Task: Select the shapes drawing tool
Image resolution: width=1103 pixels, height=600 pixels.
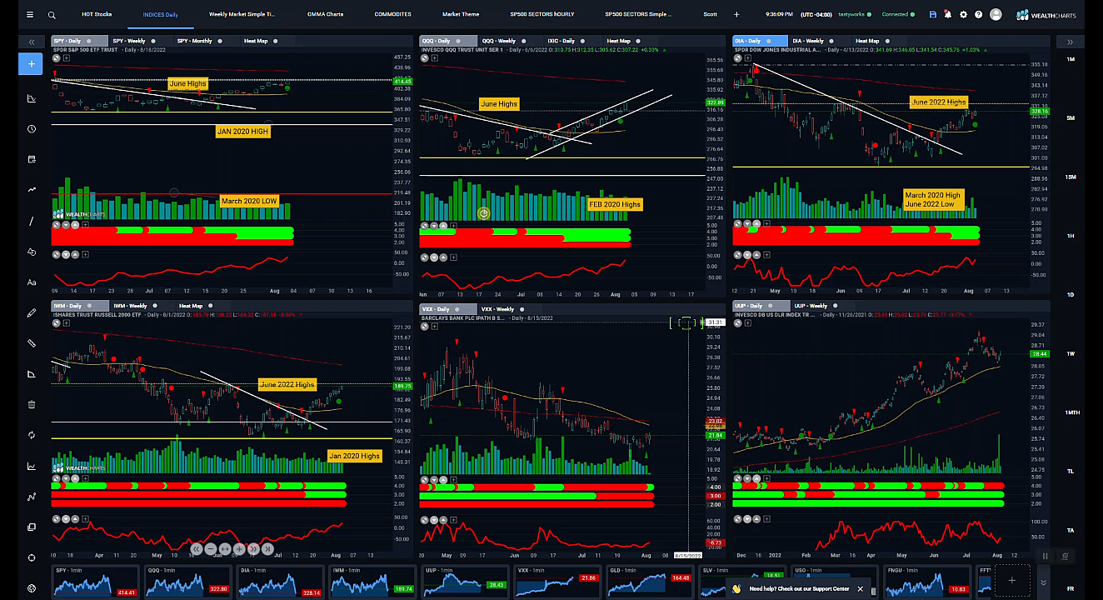Action: click(x=32, y=252)
